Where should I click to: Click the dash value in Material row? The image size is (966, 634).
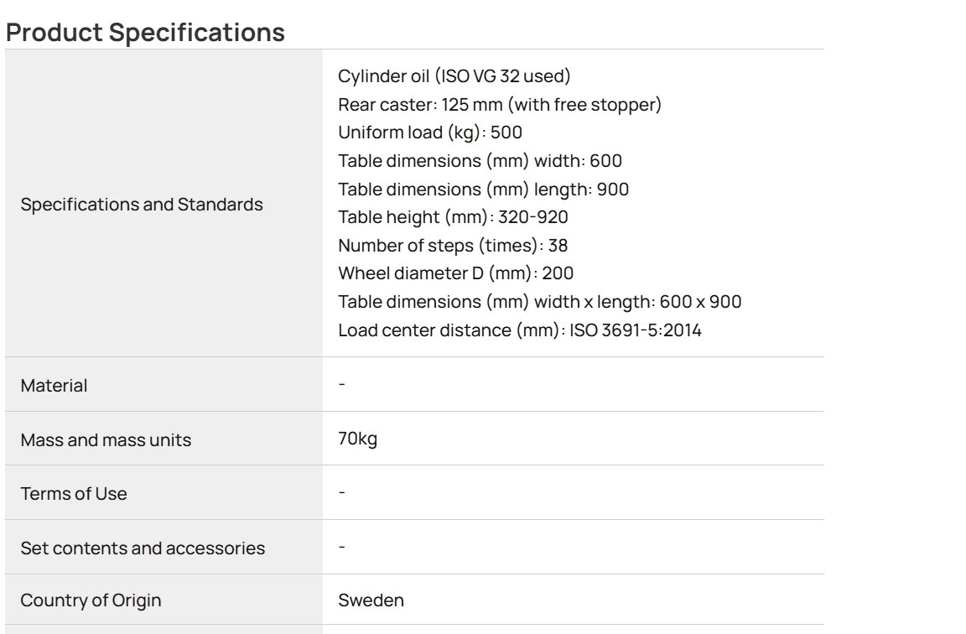pyautogui.click(x=342, y=384)
